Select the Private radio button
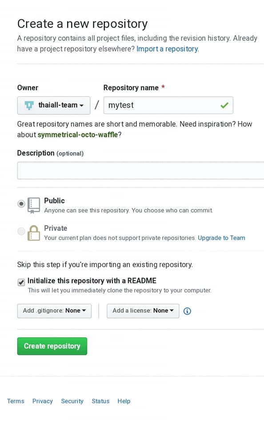The image size is (264, 427). 21,231
